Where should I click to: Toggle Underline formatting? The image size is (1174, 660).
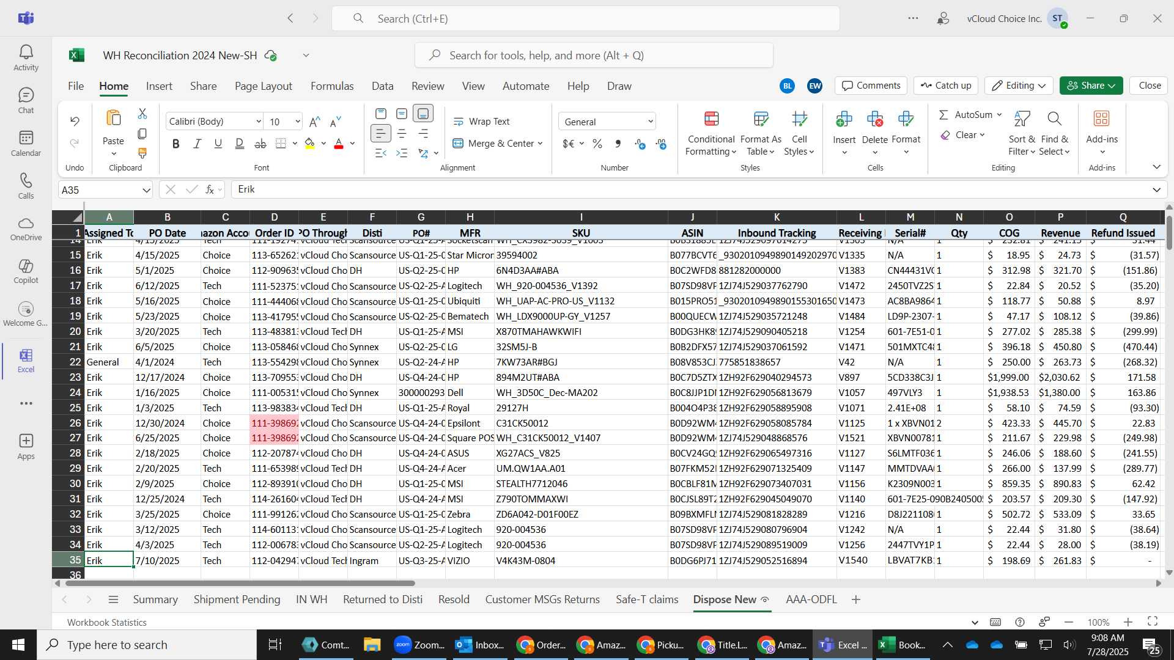click(218, 144)
